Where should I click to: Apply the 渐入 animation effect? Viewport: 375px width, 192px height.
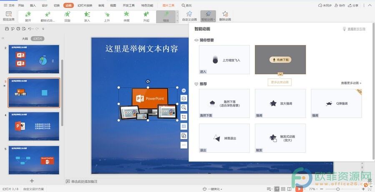[87, 17]
